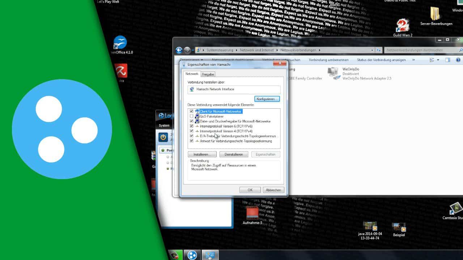Click the Hamachi power button
463x260 pixels.
[163, 137]
